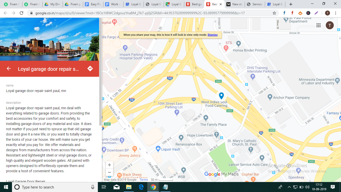Click the 10th Street East Parking Lot icon
The image size is (341, 192).
coord(177,113)
